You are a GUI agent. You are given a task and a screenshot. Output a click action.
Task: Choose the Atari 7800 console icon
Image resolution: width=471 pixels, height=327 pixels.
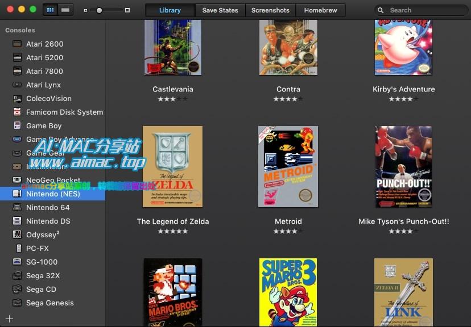(x=17, y=71)
